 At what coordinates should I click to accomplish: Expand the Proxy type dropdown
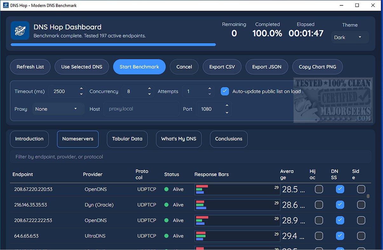click(58, 109)
